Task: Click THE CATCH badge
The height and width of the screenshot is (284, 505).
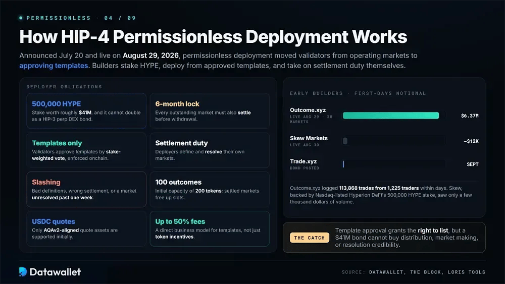Action: (310, 238)
